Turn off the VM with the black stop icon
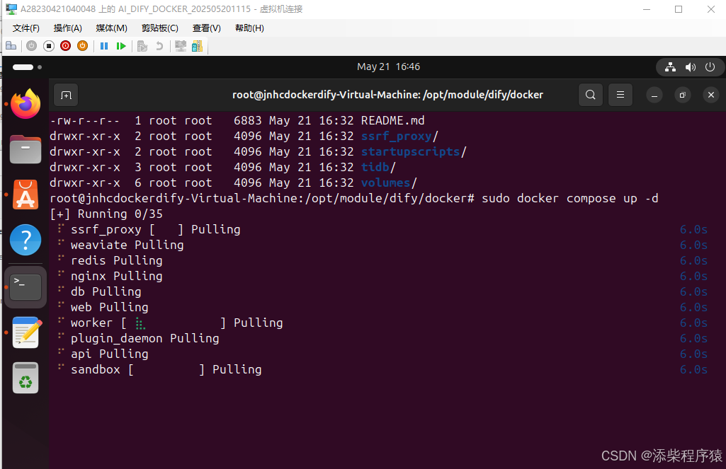 (x=49, y=46)
